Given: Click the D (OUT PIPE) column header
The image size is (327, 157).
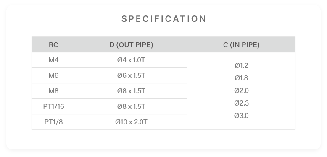Looking at the screenshot, I should [133, 44].
